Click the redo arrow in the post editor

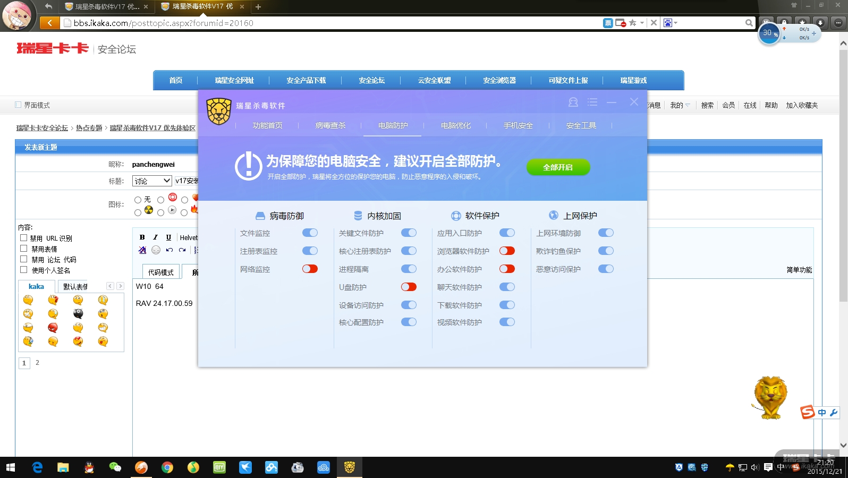click(182, 250)
